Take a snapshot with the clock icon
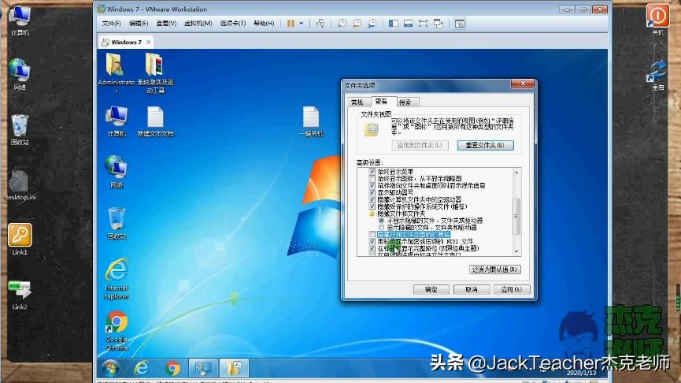 (342, 24)
